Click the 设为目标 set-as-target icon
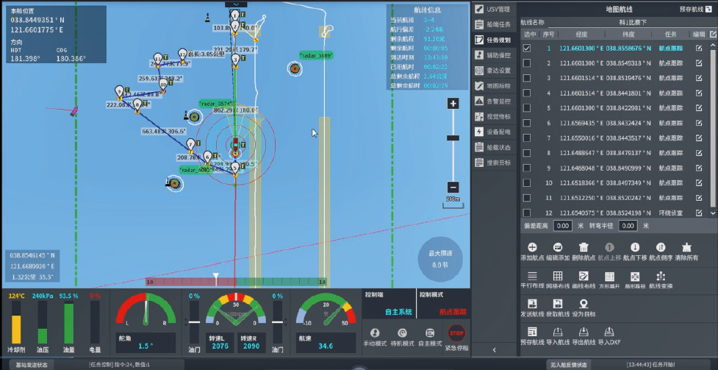The image size is (718, 370). pos(584,304)
